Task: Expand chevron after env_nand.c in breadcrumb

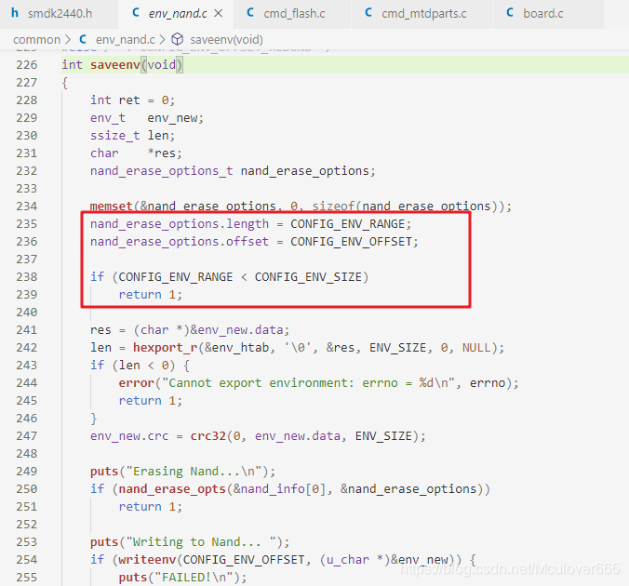Action: (x=163, y=40)
